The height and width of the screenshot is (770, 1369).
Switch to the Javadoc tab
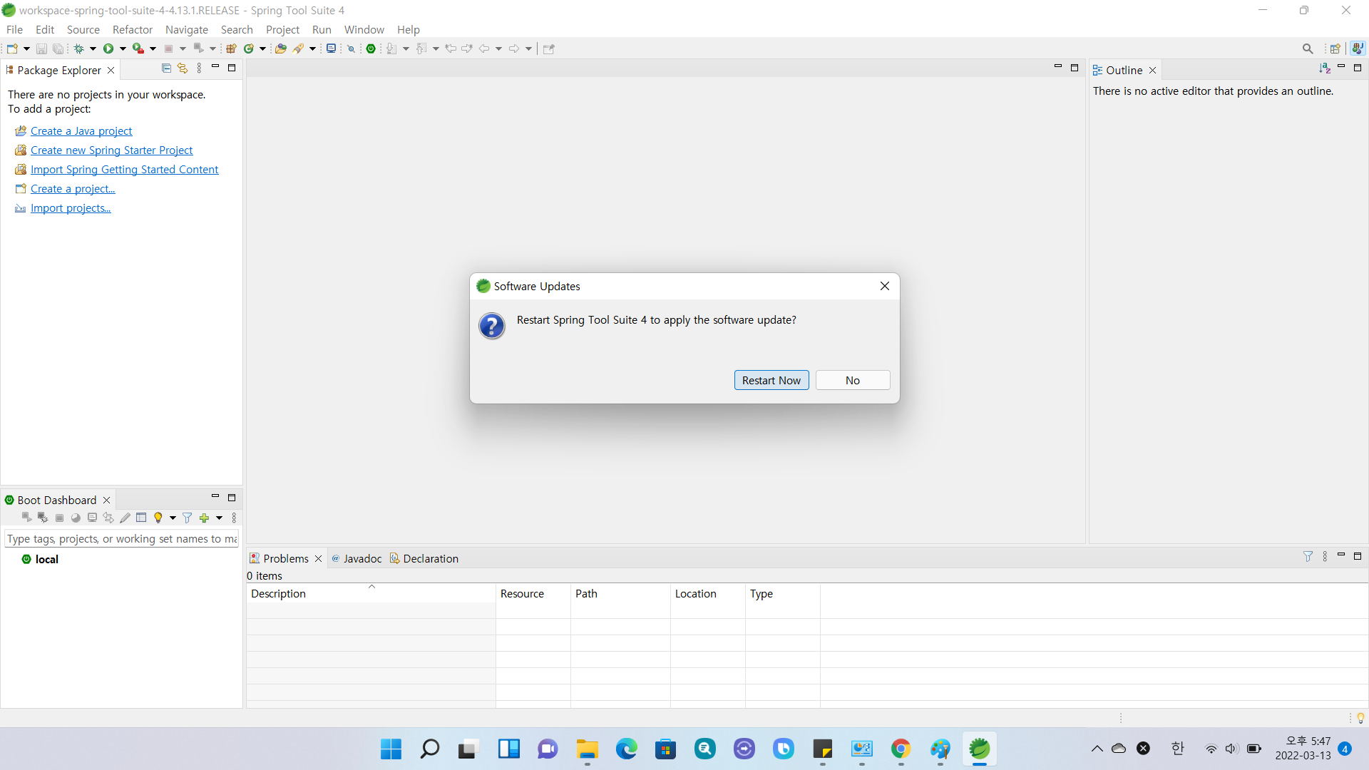pyautogui.click(x=357, y=558)
